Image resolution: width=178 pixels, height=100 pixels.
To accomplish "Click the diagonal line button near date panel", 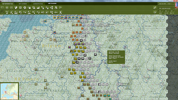I will (x=155, y=7).
